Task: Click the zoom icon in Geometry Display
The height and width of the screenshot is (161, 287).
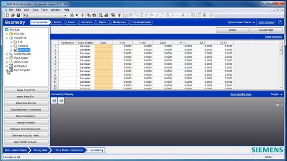Action: pos(61,101)
